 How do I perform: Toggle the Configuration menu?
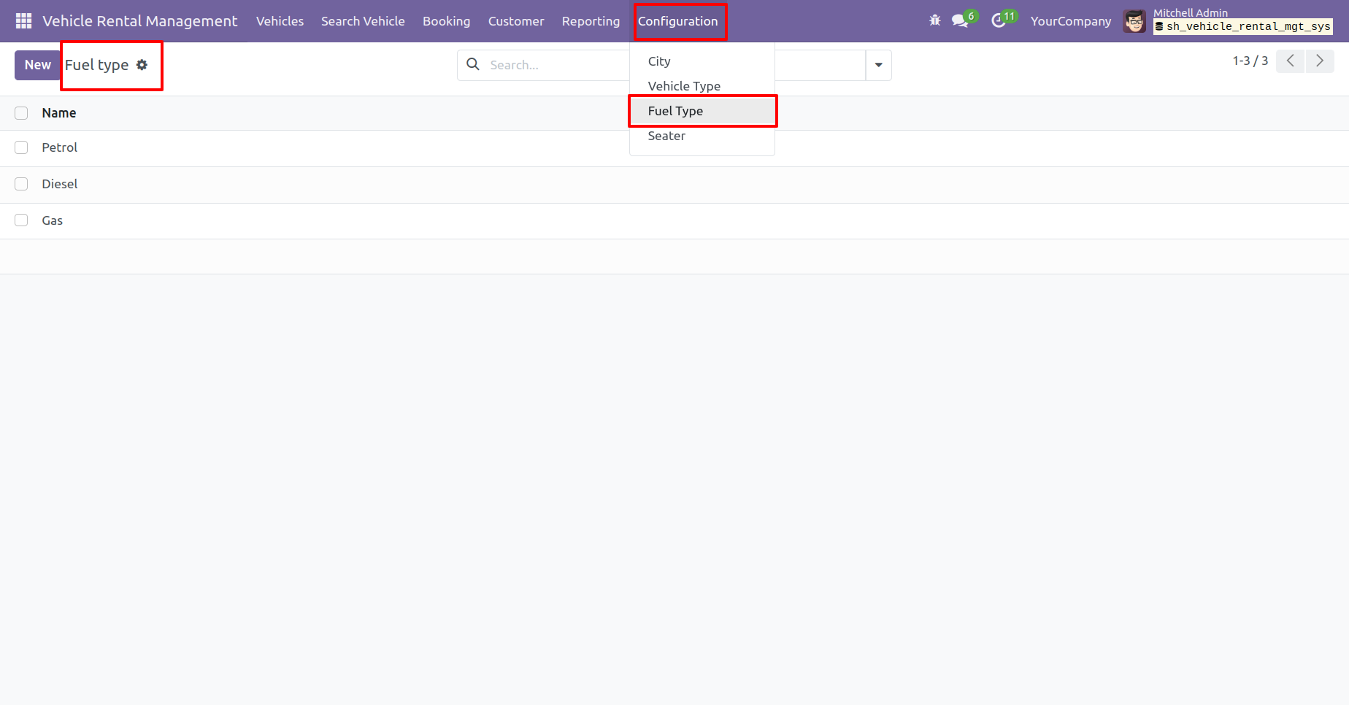pyautogui.click(x=678, y=21)
